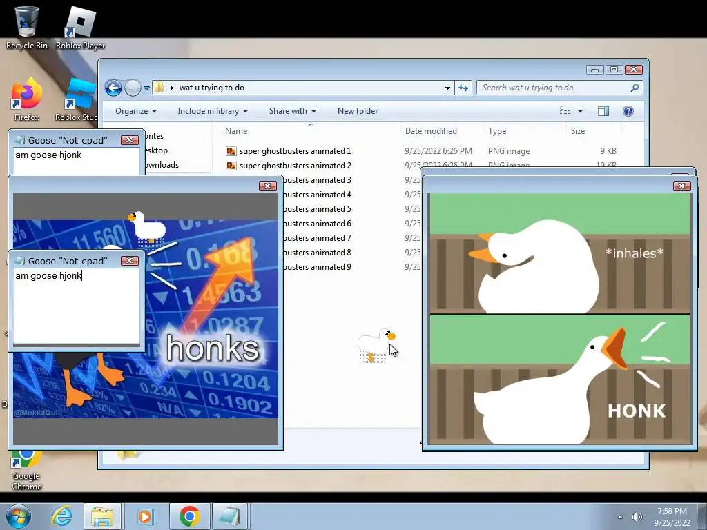Click the Back arrow in Explorer
This screenshot has width=707, height=530.
click(113, 88)
